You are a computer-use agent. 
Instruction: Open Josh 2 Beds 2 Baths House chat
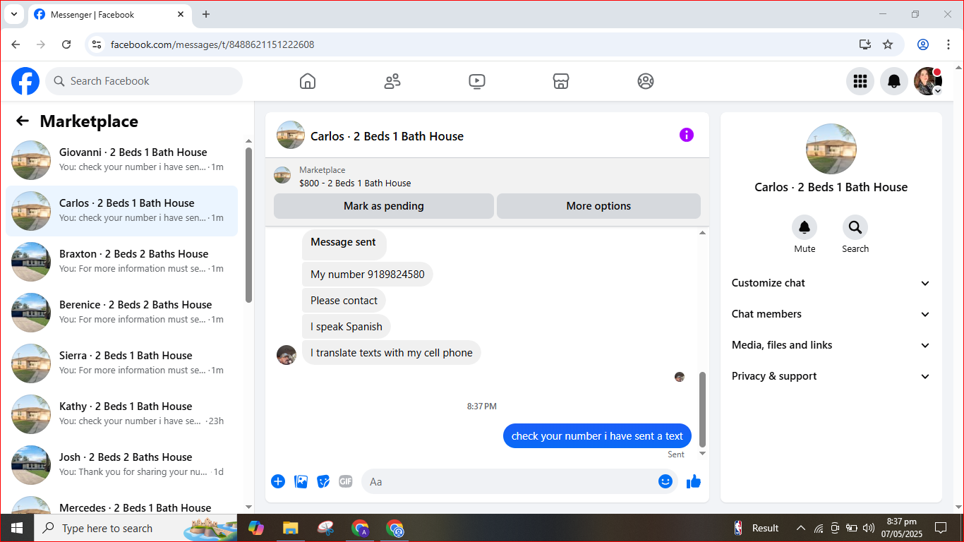tap(121, 465)
